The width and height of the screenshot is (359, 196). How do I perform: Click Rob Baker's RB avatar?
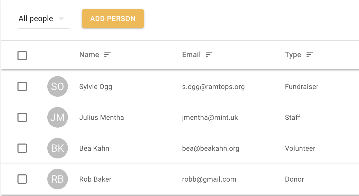coord(57,179)
